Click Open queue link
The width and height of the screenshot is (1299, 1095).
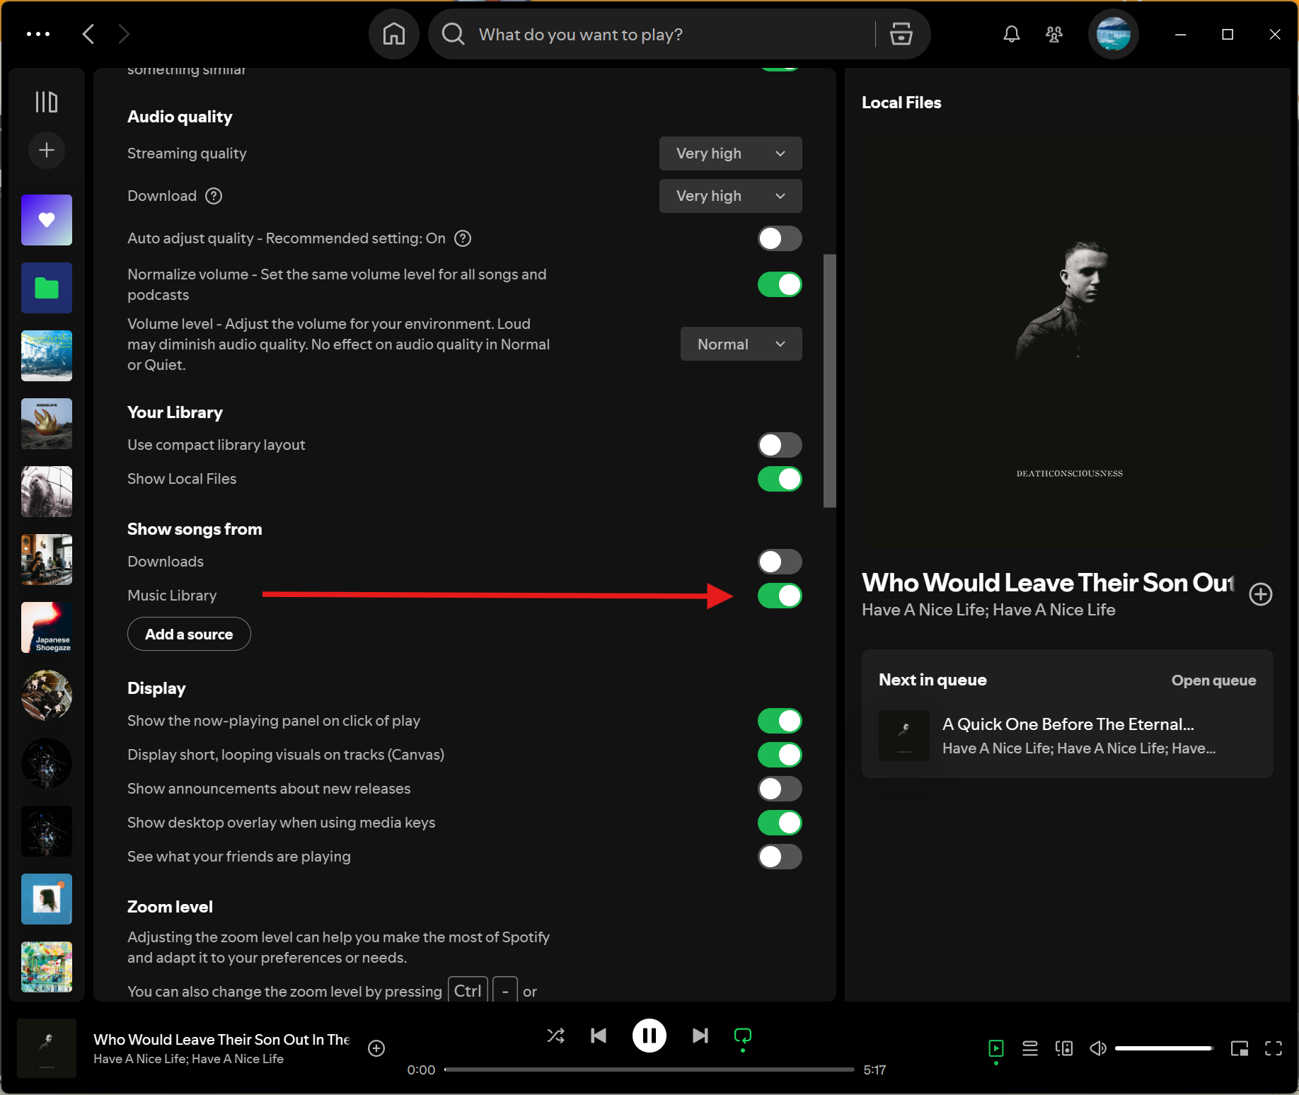[1213, 680]
